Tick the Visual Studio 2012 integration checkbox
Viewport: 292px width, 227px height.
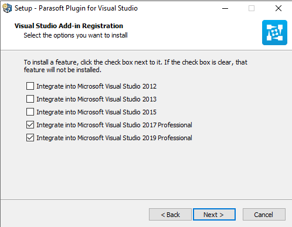pyautogui.click(x=30, y=86)
